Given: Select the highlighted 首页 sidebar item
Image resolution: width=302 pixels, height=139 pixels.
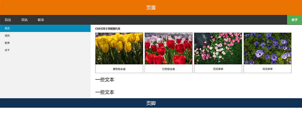Looking at the screenshot, I should point(45,28).
